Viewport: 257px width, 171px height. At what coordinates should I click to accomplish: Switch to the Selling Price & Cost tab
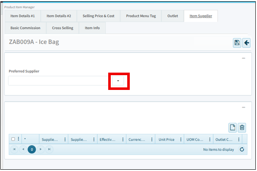[x=99, y=16]
